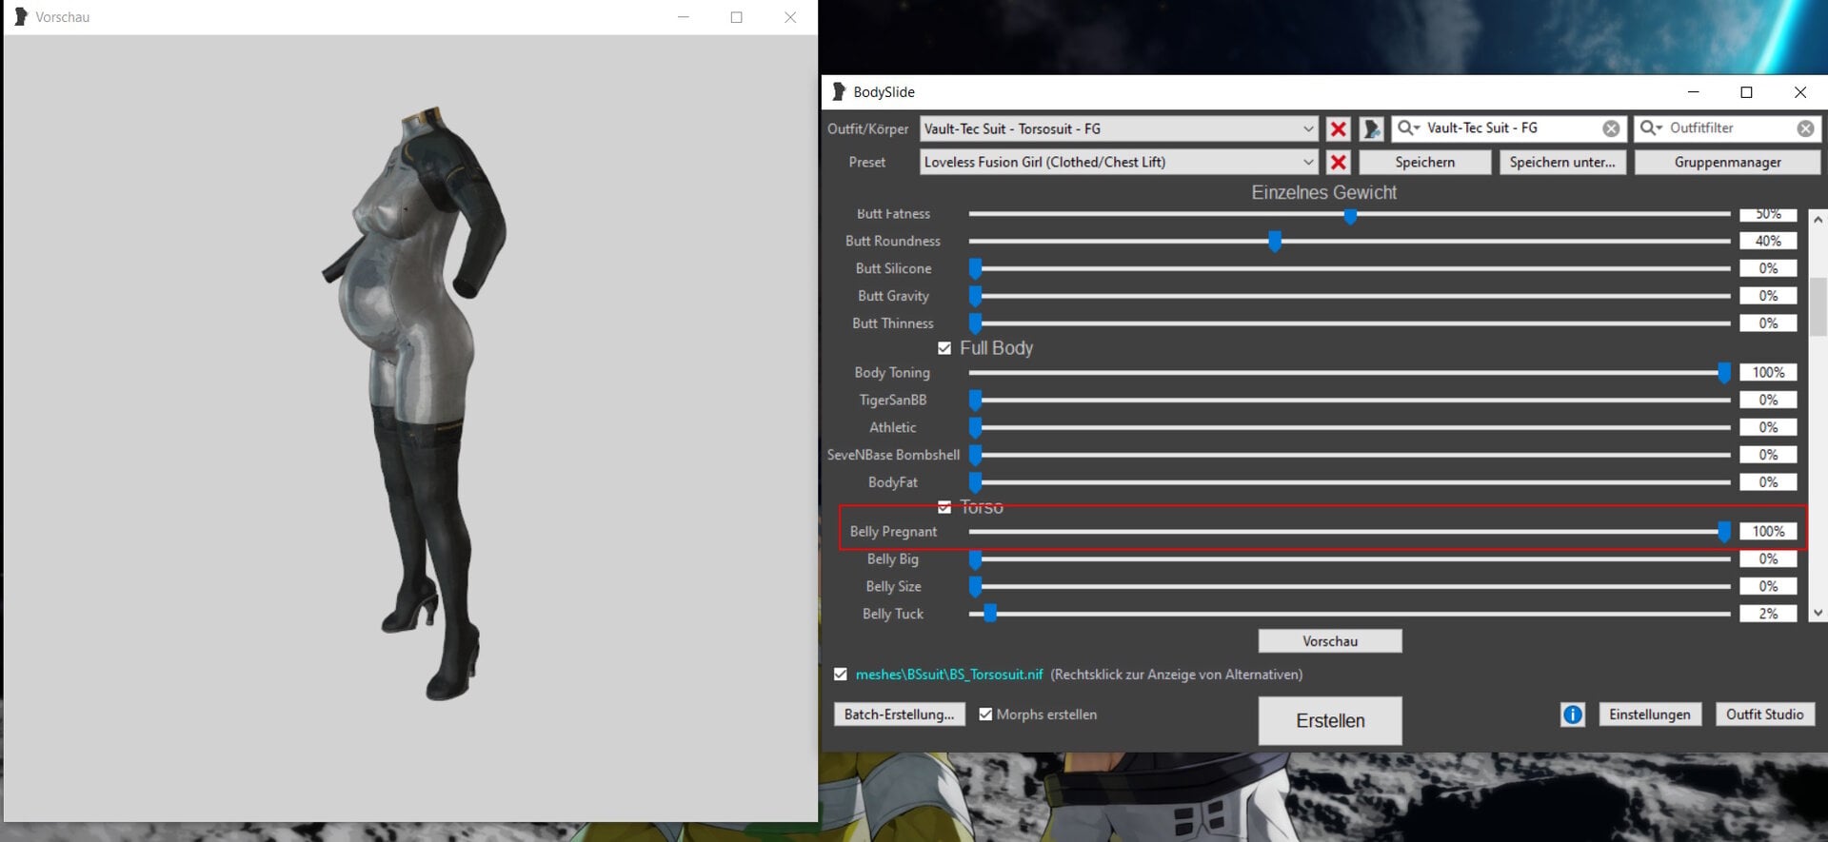Toggle the Full Body category checkbox
The width and height of the screenshot is (1828, 842).
point(944,348)
